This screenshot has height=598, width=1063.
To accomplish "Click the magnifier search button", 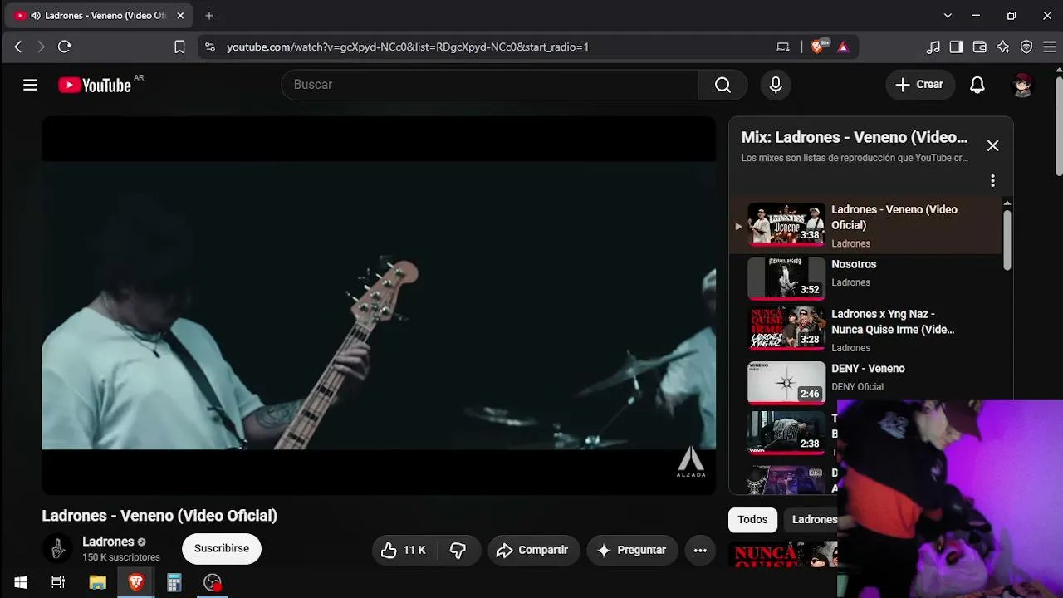I will click(x=723, y=85).
